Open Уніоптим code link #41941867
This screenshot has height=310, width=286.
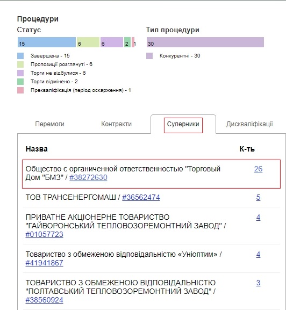point(44,263)
